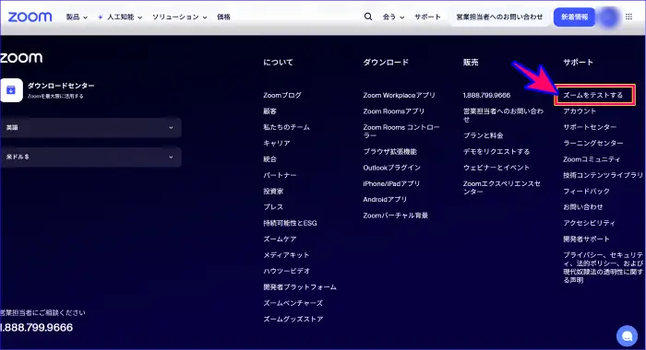
Task: Open the フィードバック link
Action: point(586,192)
